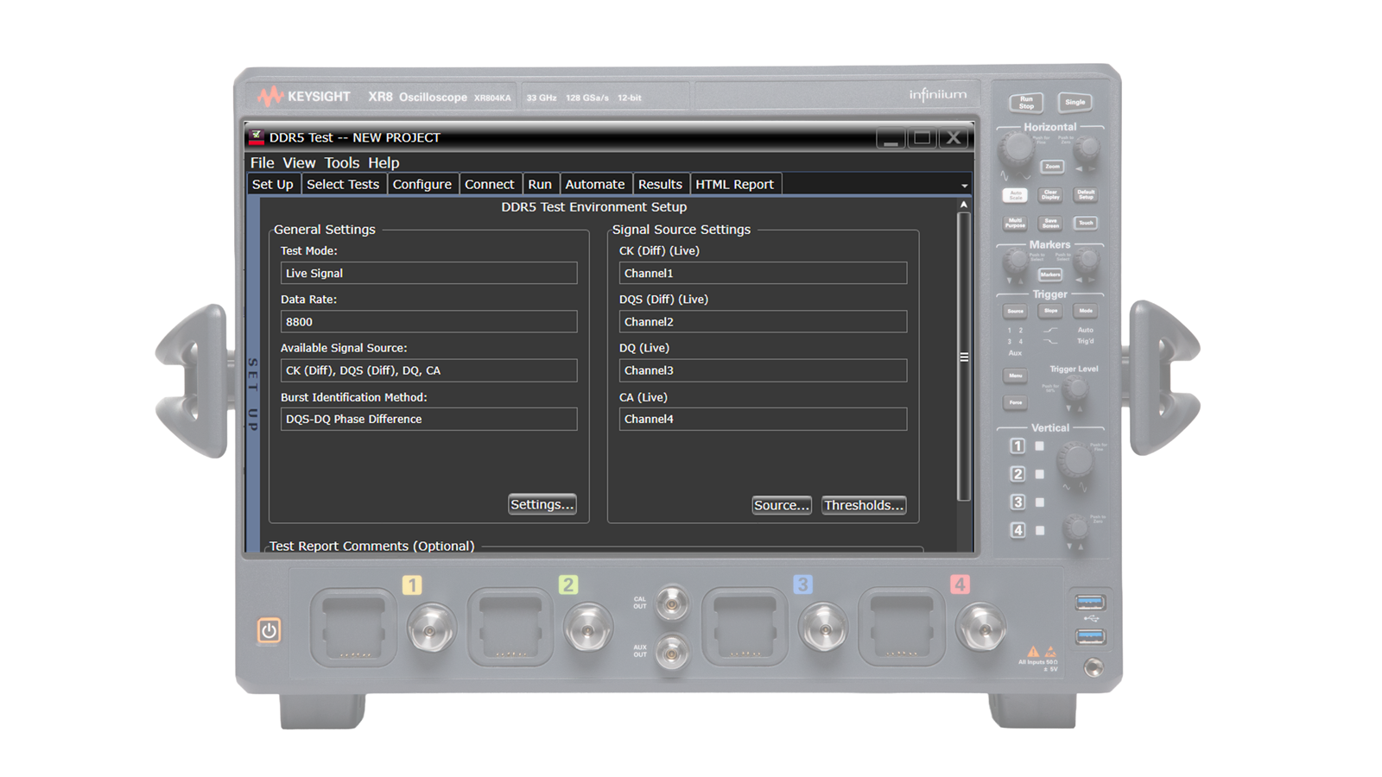Toggle the Touch screen button
The image size is (1382, 777).
coord(1085,223)
